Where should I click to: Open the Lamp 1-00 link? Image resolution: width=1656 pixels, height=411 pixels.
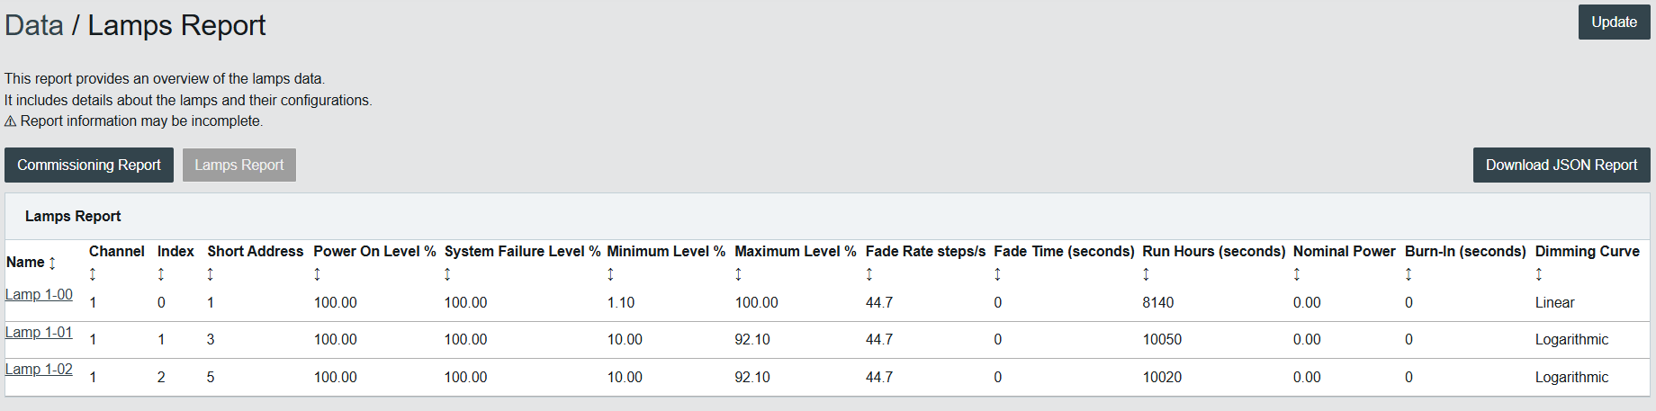click(39, 295)
